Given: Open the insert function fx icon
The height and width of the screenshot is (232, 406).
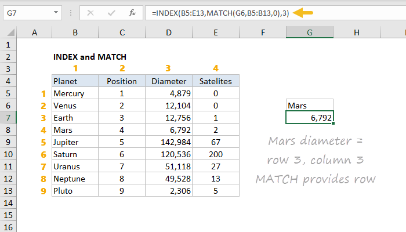Looking at the screenshot, I should click(132, 13).
